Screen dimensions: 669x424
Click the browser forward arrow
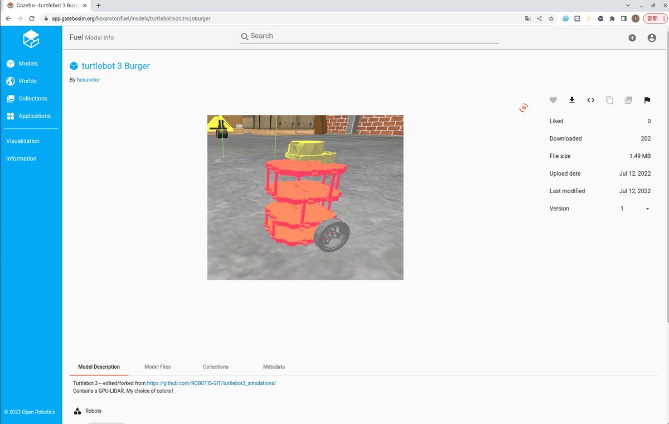coord(20,18)
